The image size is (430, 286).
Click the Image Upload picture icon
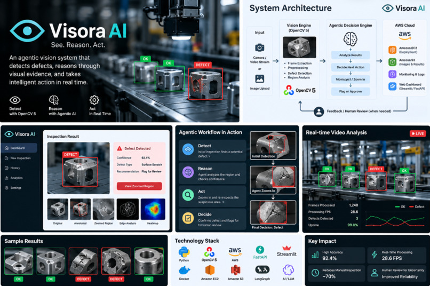click(259, 79)
